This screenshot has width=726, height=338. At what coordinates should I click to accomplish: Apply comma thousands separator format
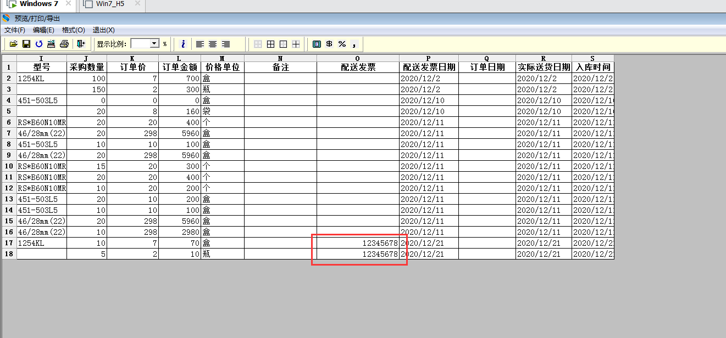click(354, 44)
